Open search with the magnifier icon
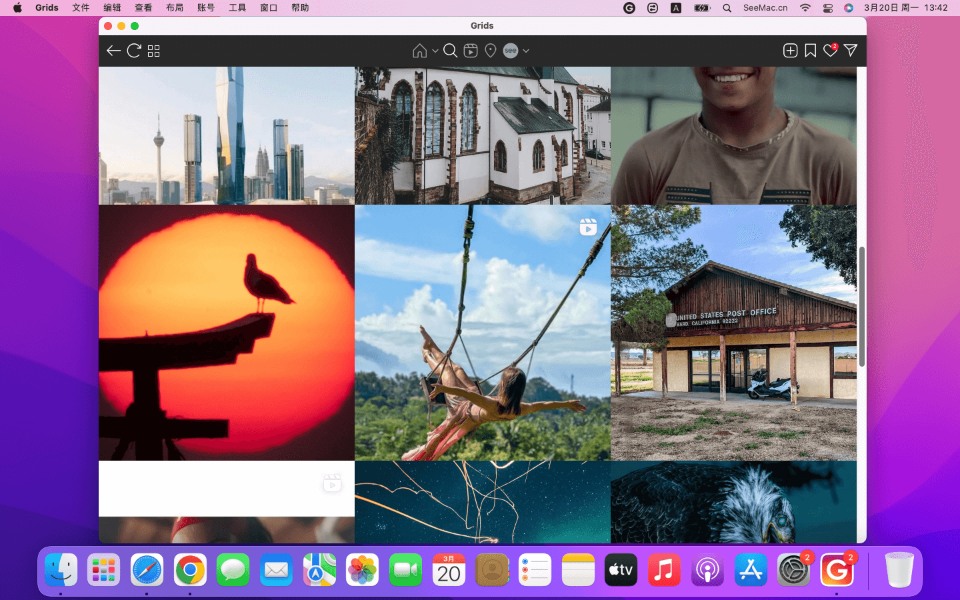 [x=451, y=51]
